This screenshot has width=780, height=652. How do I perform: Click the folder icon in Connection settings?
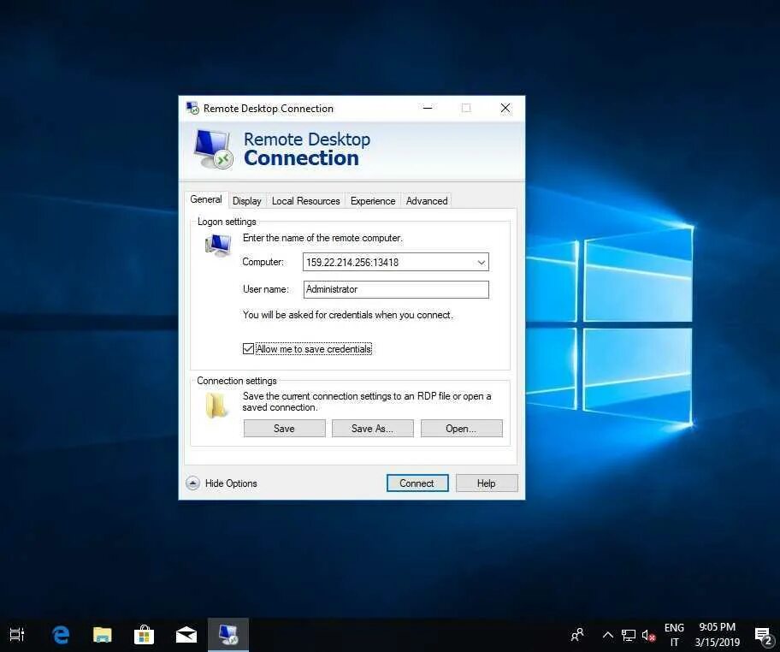coord(216,405)
